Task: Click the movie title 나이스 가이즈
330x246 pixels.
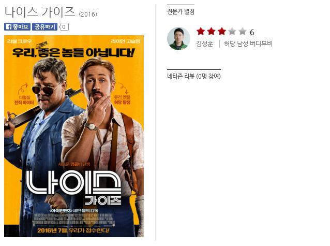Action: point(40,12)
